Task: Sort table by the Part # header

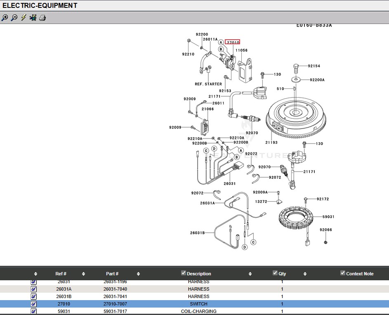Action: tap(112, 274)
